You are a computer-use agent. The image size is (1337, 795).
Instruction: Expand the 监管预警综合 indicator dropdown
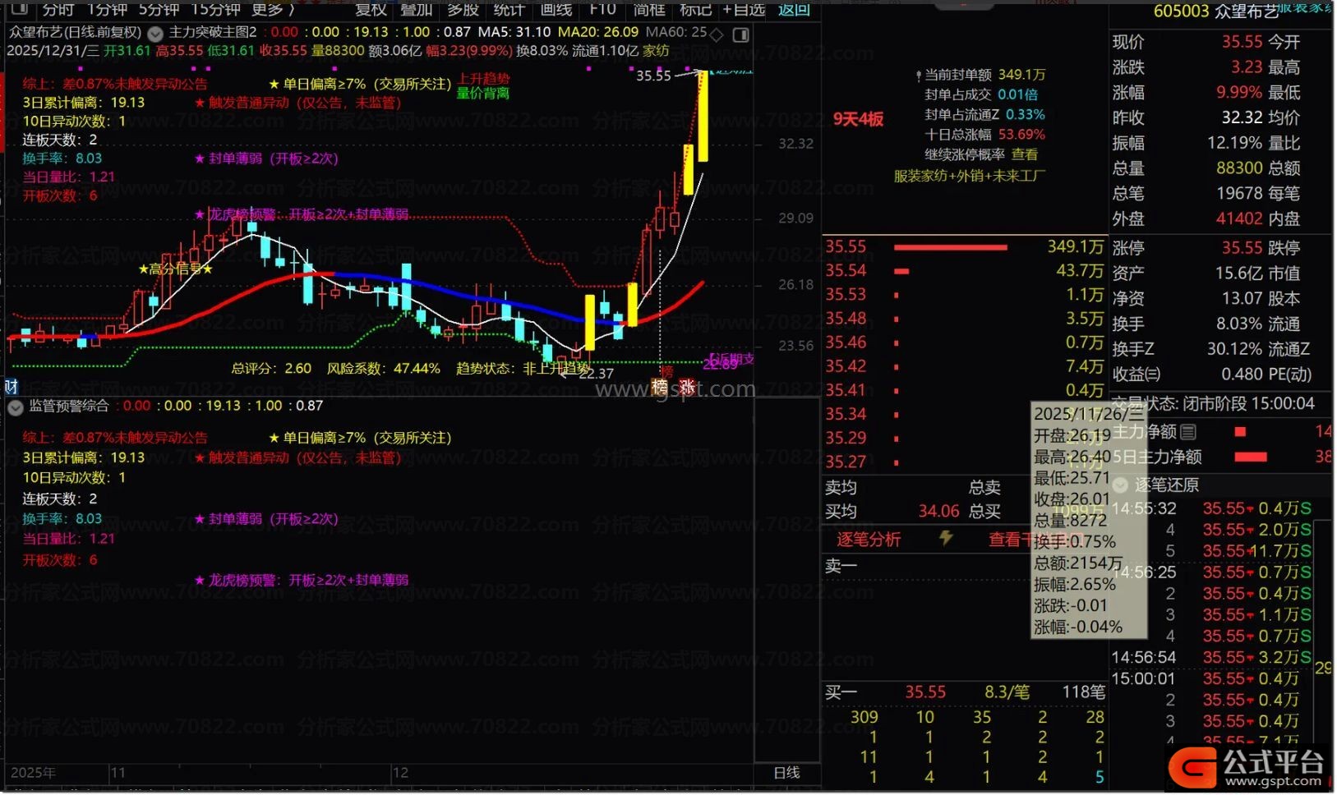(x=16, y=407)
